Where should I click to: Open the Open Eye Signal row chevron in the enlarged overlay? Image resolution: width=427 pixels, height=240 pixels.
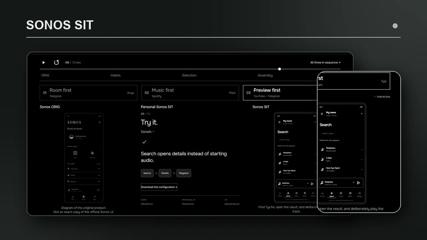362,170
